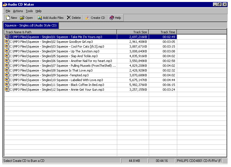The height and width of the screenshot is (167, 231).
Task: Click the Add Audio Files icon
Action: tap(39, 17)
